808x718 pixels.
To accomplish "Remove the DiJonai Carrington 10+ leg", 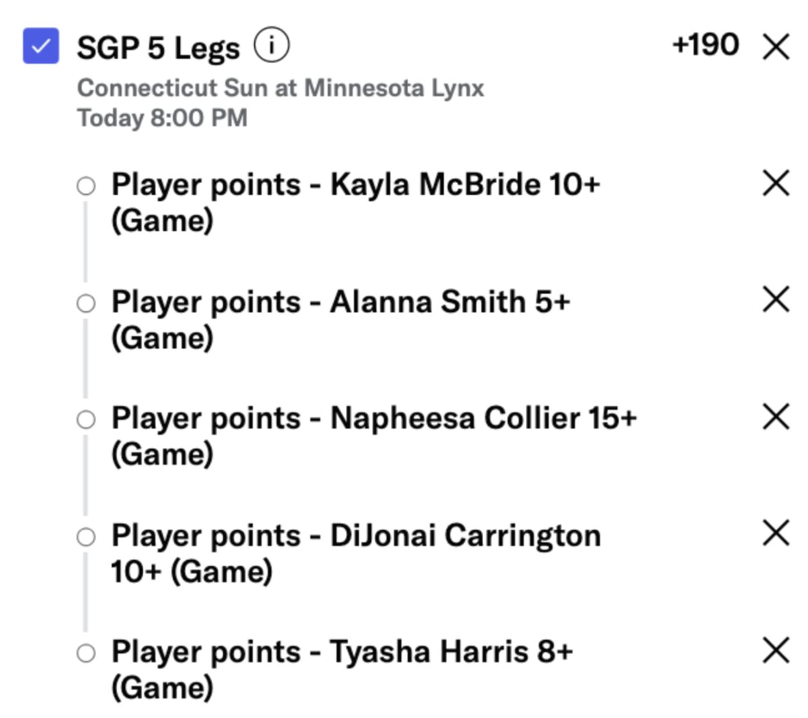I will [776, 533].
